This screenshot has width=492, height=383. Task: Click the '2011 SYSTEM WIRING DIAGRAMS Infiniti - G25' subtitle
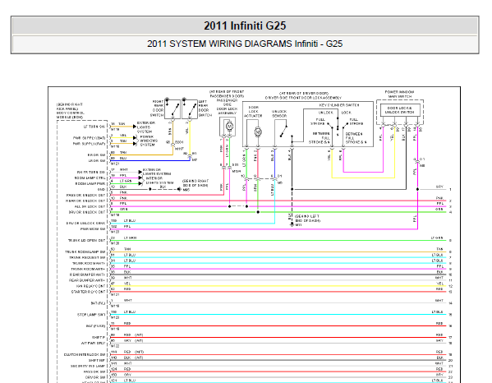pos(245,44)
